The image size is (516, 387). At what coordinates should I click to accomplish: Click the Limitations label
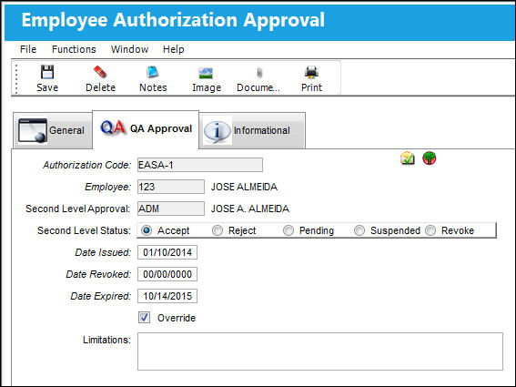(x=106, y=340)
